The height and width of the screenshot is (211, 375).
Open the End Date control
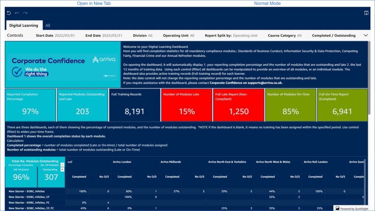[x=104, y=36]
